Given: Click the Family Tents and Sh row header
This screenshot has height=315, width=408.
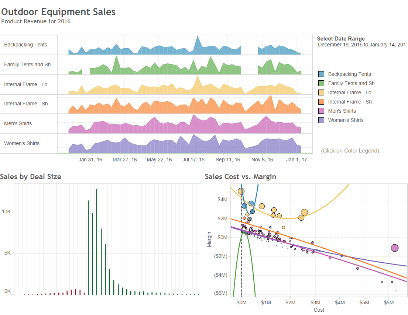Looking at the screenshot, I should coord(27,64).
